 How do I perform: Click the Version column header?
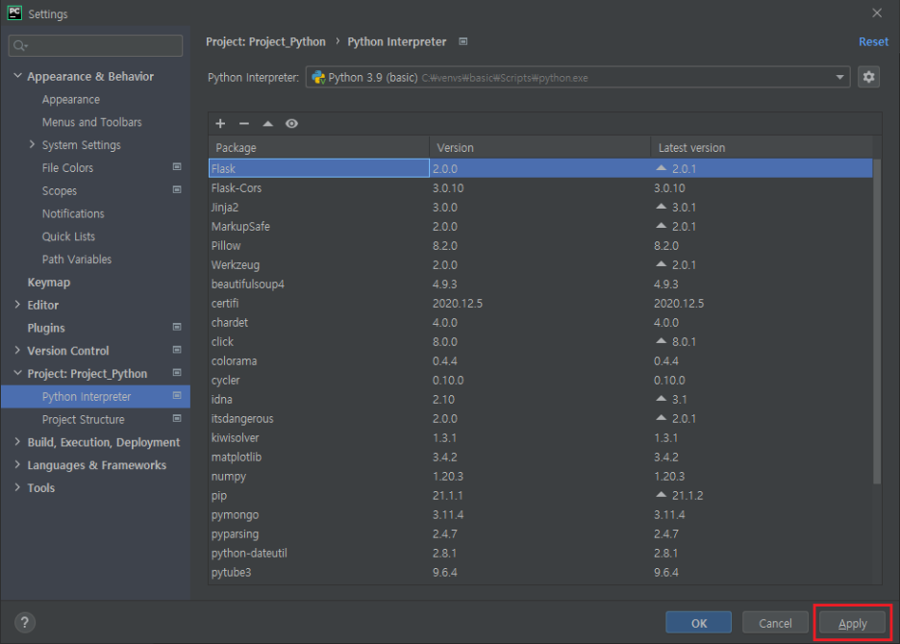pos(540,147)
